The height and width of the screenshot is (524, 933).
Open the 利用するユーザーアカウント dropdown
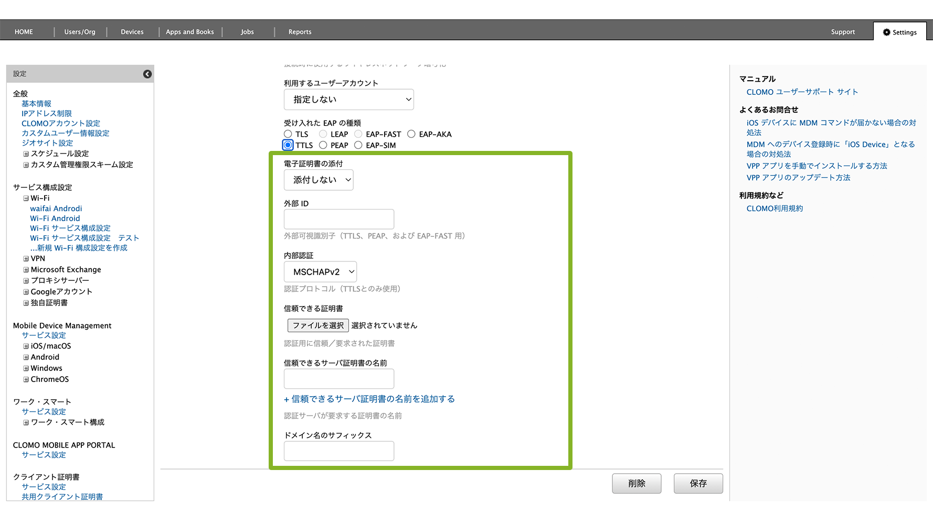tap(348, 100)
